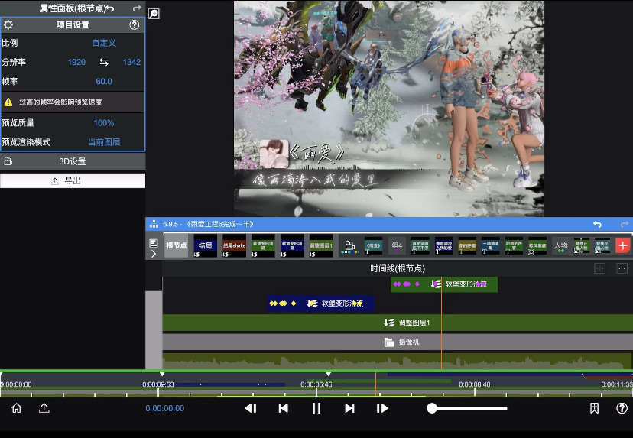The height and width of the screenshot is (438, 633).
Task: Open the 比例 自定义 dropdown
Action: click(104, 43)
